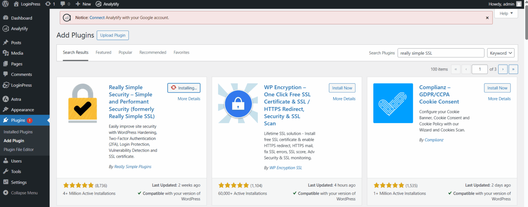Click Install Now for WP Encryption
The image size is (528, 207).
[x=342, y=88]
